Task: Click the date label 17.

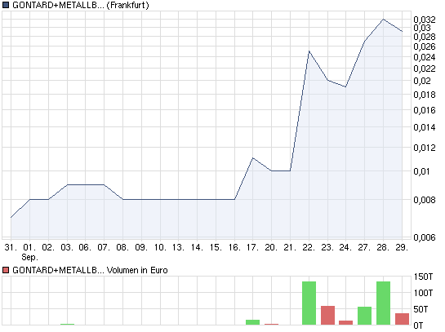Action: (252, 247)
